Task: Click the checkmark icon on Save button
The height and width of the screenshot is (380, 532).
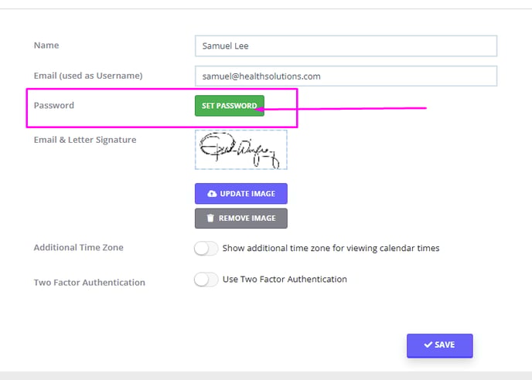Action: click(428, 344)
